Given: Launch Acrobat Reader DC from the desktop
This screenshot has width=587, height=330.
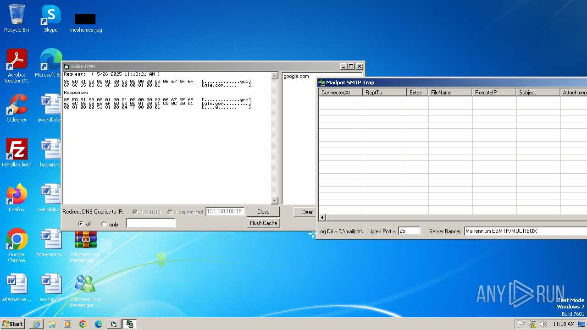Looking at the screenshot, I should point(17,66).
